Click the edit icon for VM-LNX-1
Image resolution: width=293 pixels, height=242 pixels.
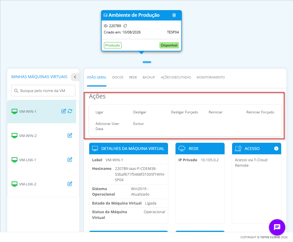[x=70, y=160]
